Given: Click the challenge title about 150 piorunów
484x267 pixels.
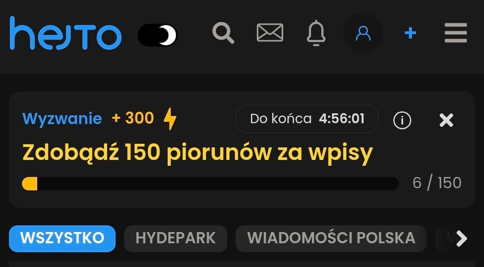Looking at the screenshot, I should click(x=198, y=153).
